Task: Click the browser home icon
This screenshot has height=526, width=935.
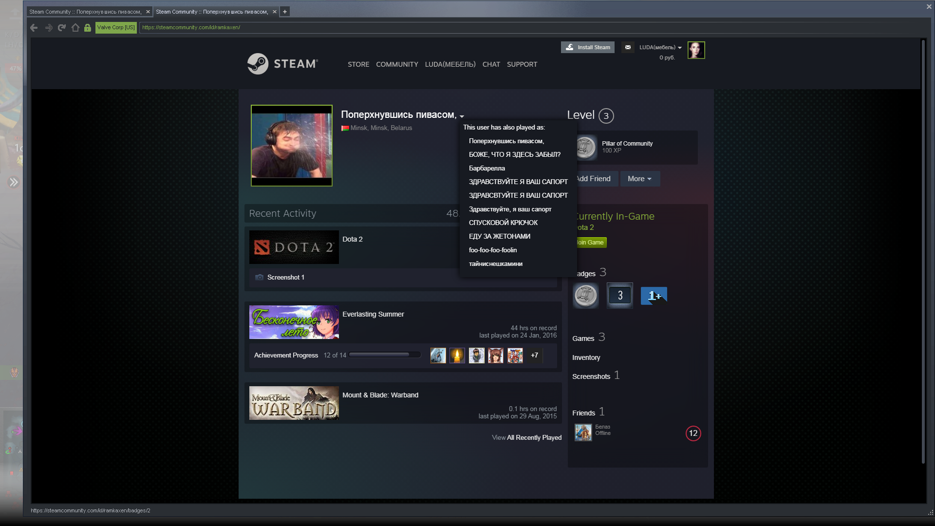Action: 75,28
